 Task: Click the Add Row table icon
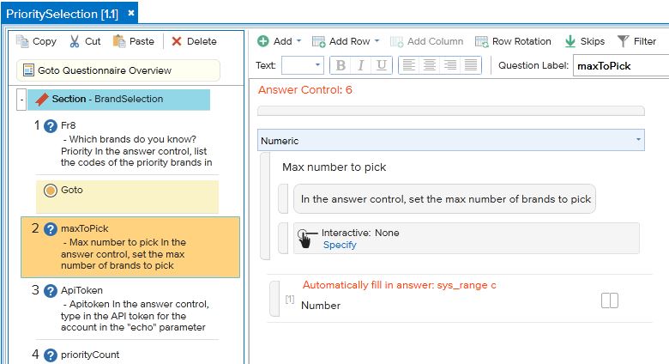318,41
